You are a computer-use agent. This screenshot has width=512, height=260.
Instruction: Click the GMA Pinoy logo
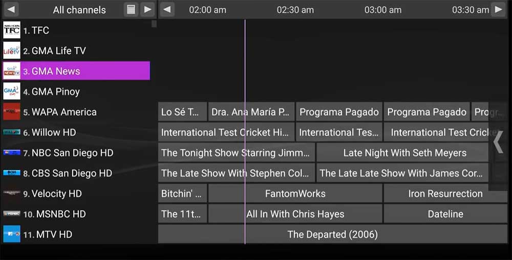point(12,91)
